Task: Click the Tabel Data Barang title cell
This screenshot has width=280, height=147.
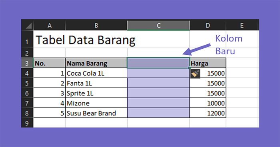Action: click(85, 39)
